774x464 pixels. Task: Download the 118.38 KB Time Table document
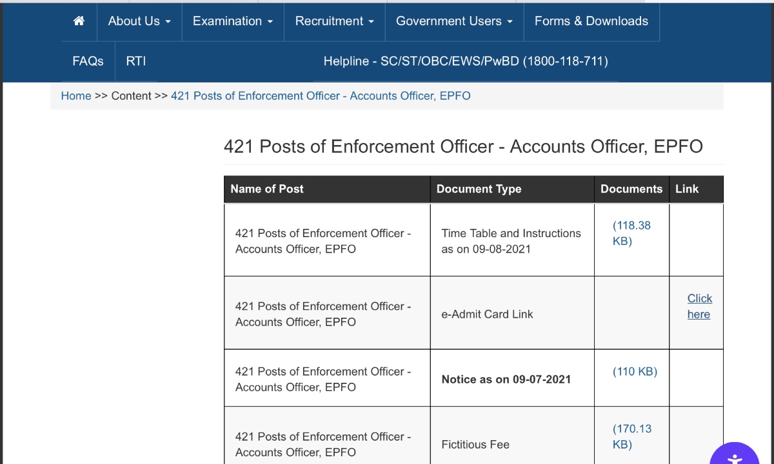pyautogui.click(x=631, y=233)
